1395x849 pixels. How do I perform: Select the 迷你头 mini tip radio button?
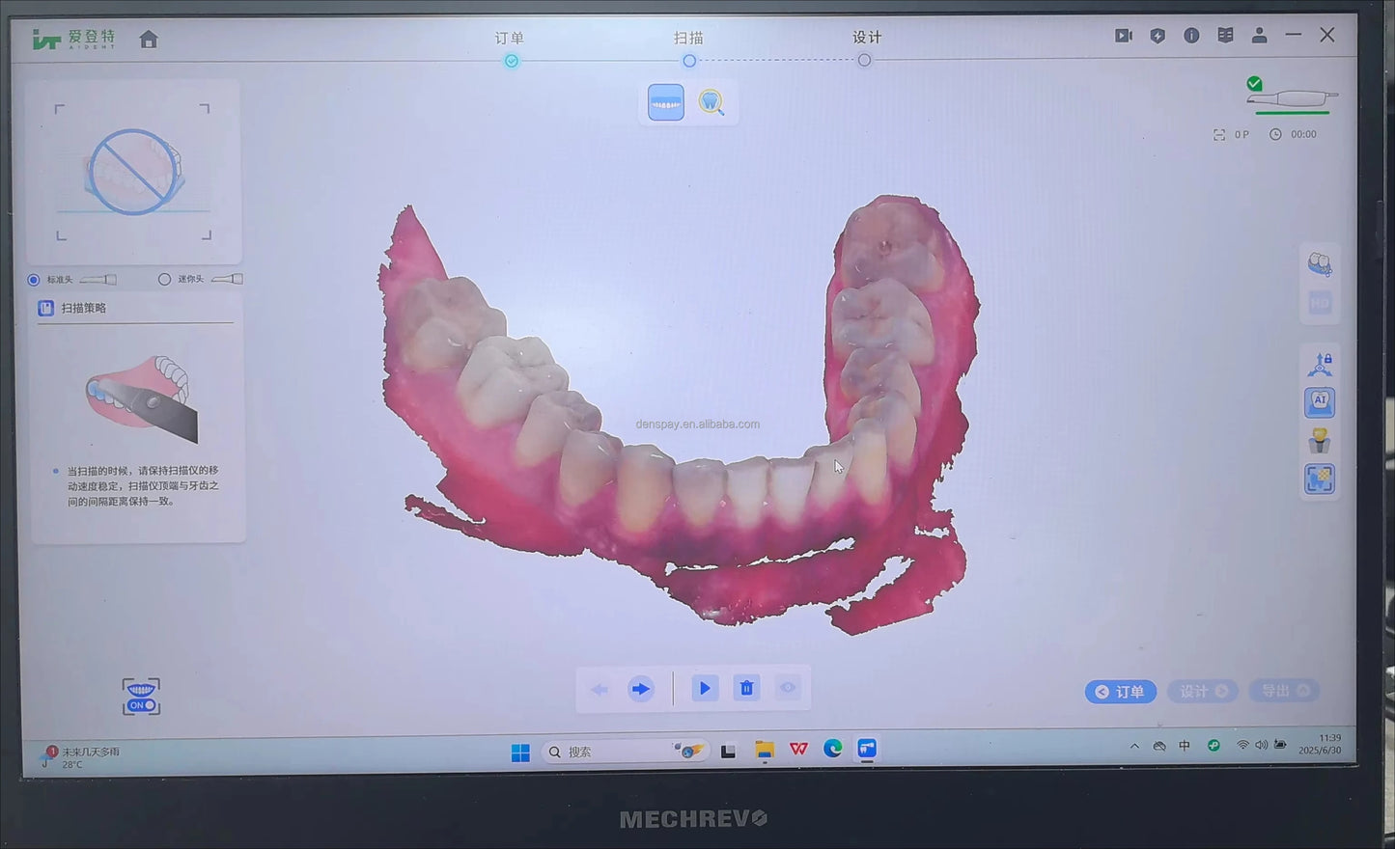coord(164,279)
